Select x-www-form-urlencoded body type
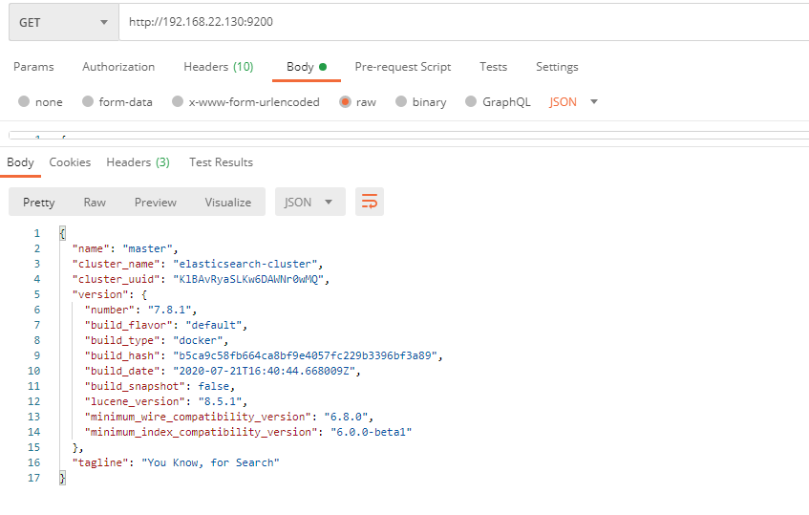 [x=178, y=101]
